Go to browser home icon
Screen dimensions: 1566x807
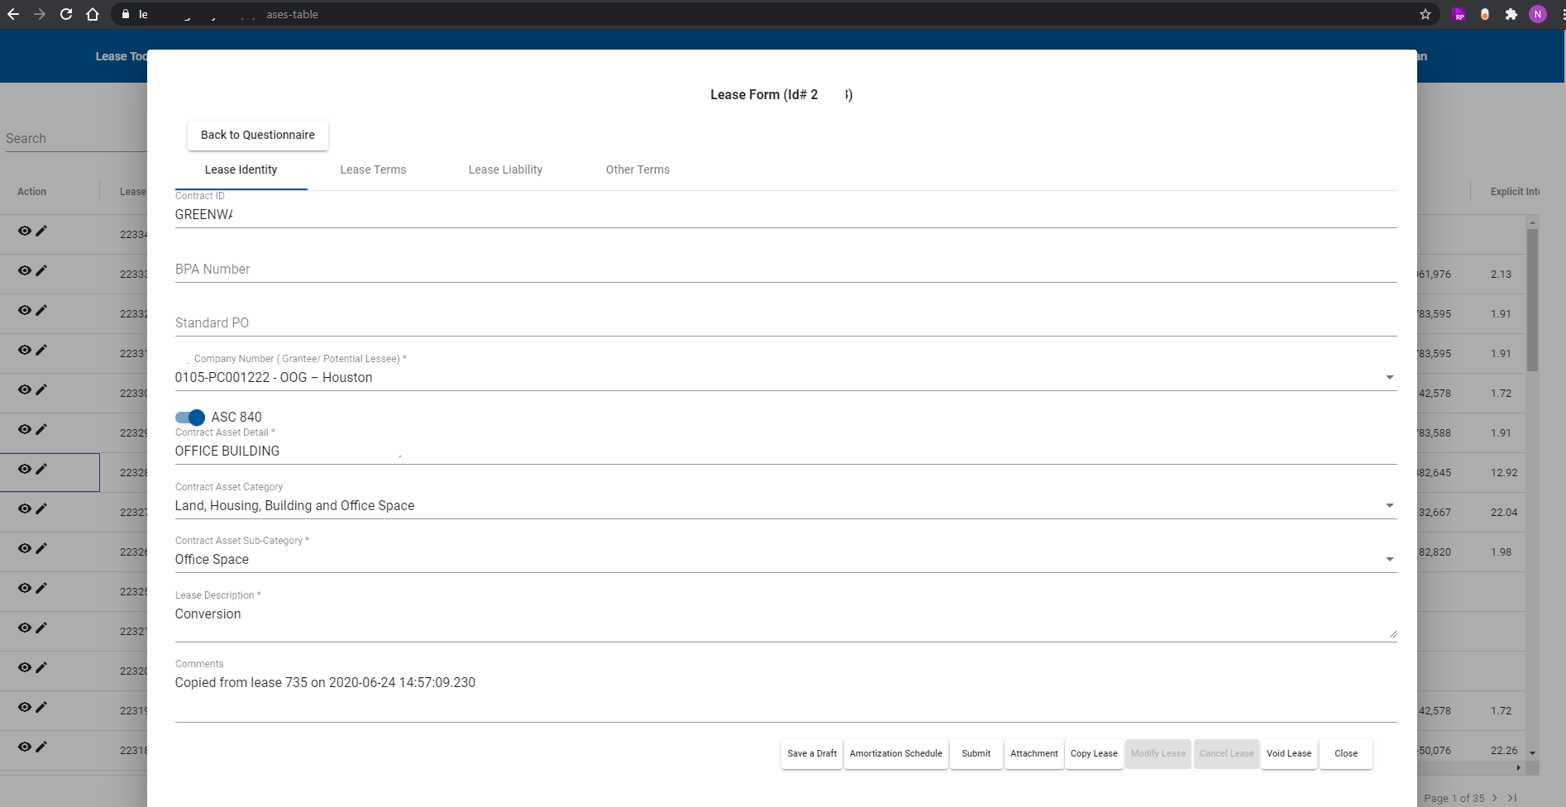tap(93, 14)
